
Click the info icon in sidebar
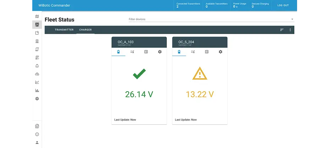click(37, 134)
